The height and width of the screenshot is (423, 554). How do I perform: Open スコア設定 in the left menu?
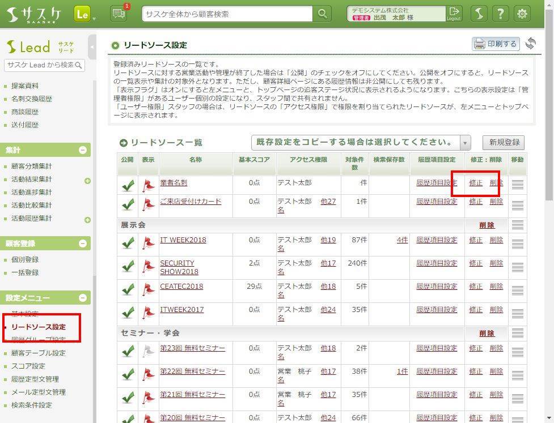(x=28, y=366)
